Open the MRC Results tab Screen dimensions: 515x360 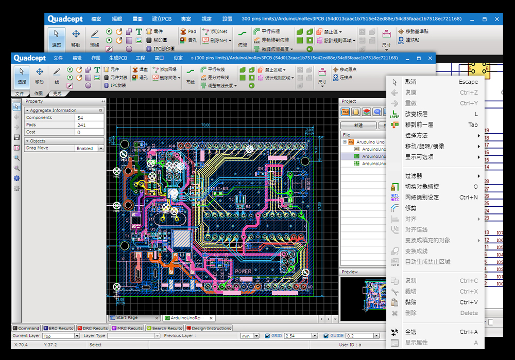pyautogui.click(x=127, y=328)
